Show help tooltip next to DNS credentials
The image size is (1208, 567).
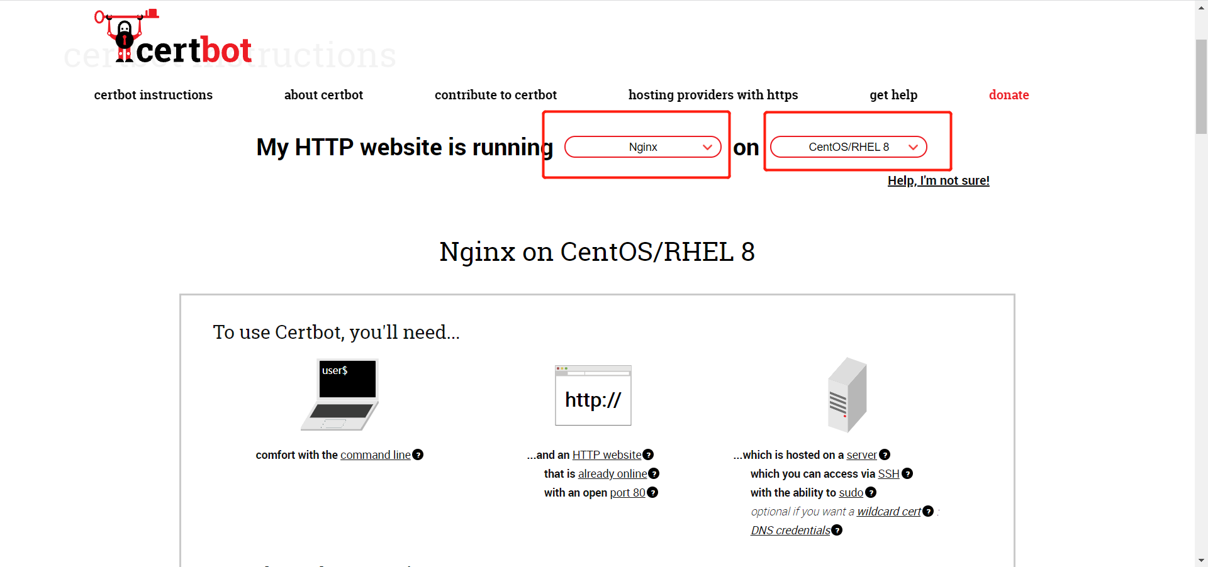(x=837, y=530)
